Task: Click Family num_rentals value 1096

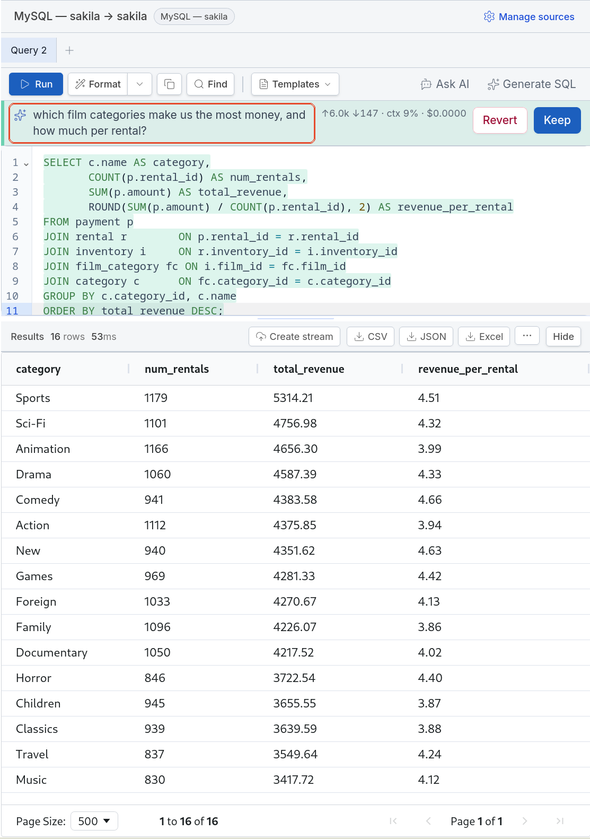Action: (157, 627)
